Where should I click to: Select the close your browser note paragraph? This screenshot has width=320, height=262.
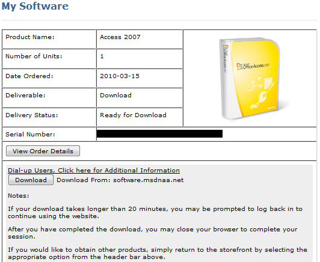click(x=153, y=233)
